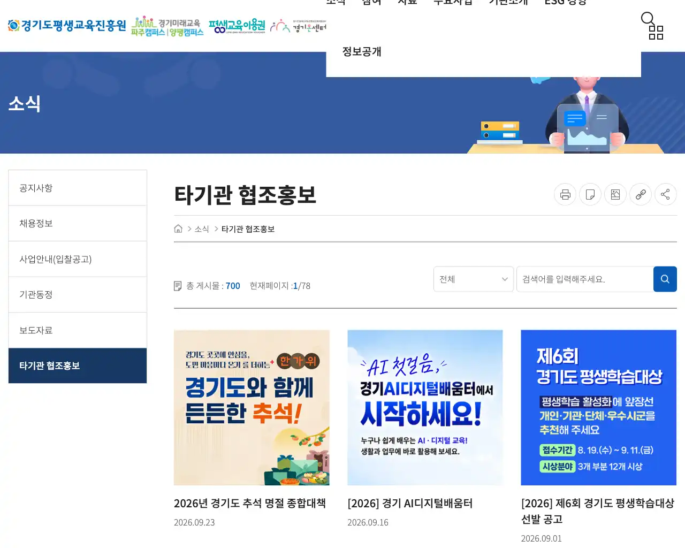Open the full sitemap grid icon
This screenshot has height=548, width=685.
click(656, 33)
